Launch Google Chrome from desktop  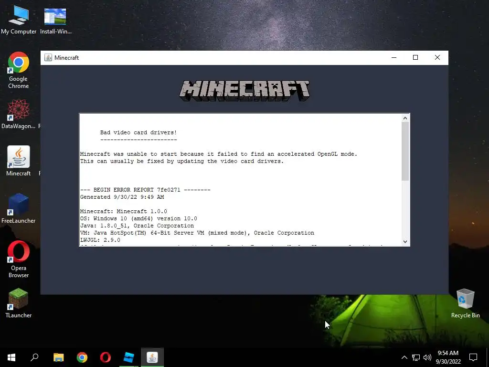pyautogui.click(x=19, y=70)
